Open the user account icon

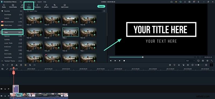click(185, 2)
